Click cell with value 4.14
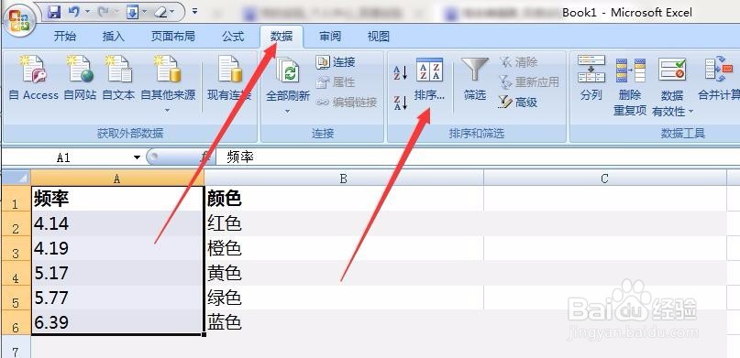 click(x=117, y=223)
